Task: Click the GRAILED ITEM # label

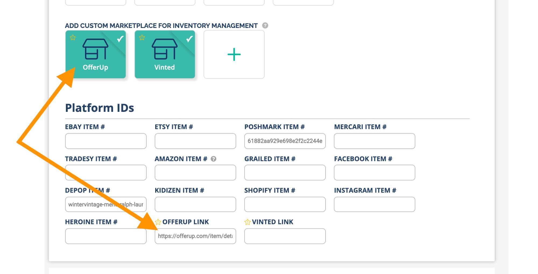Action: coord(270,159)
